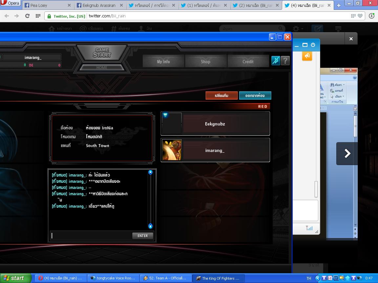Click the empty avatar box next to Eekgnubz
Screen dimensions: 378x283
pyautogui.click(x=172, y=123)
